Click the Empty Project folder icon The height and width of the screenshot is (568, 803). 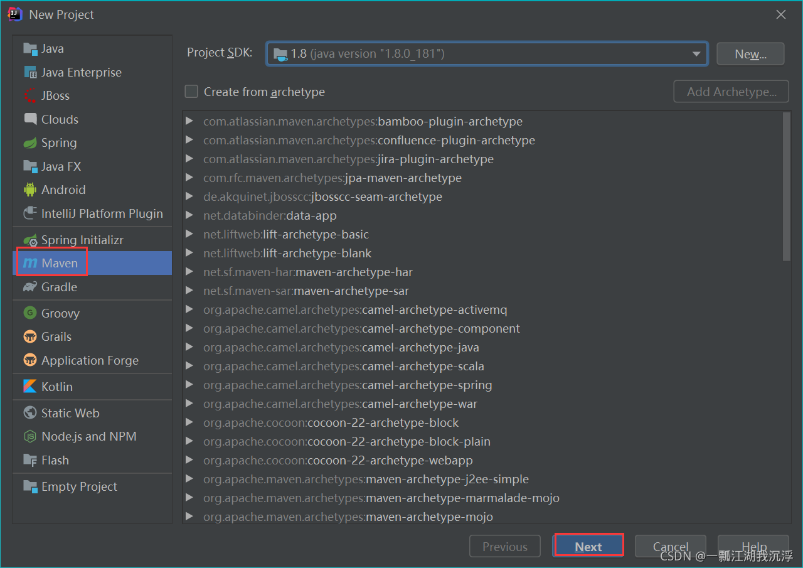[x=30, y=486]
